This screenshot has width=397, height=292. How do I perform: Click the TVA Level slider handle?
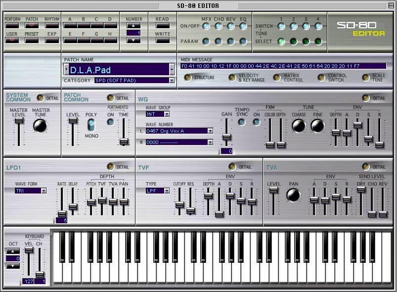click(273, 190)
